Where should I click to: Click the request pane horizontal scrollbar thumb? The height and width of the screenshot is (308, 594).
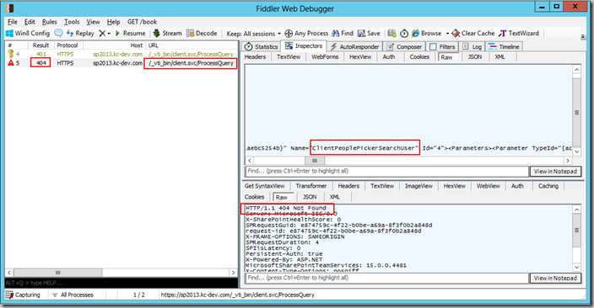tap(315, 161)
